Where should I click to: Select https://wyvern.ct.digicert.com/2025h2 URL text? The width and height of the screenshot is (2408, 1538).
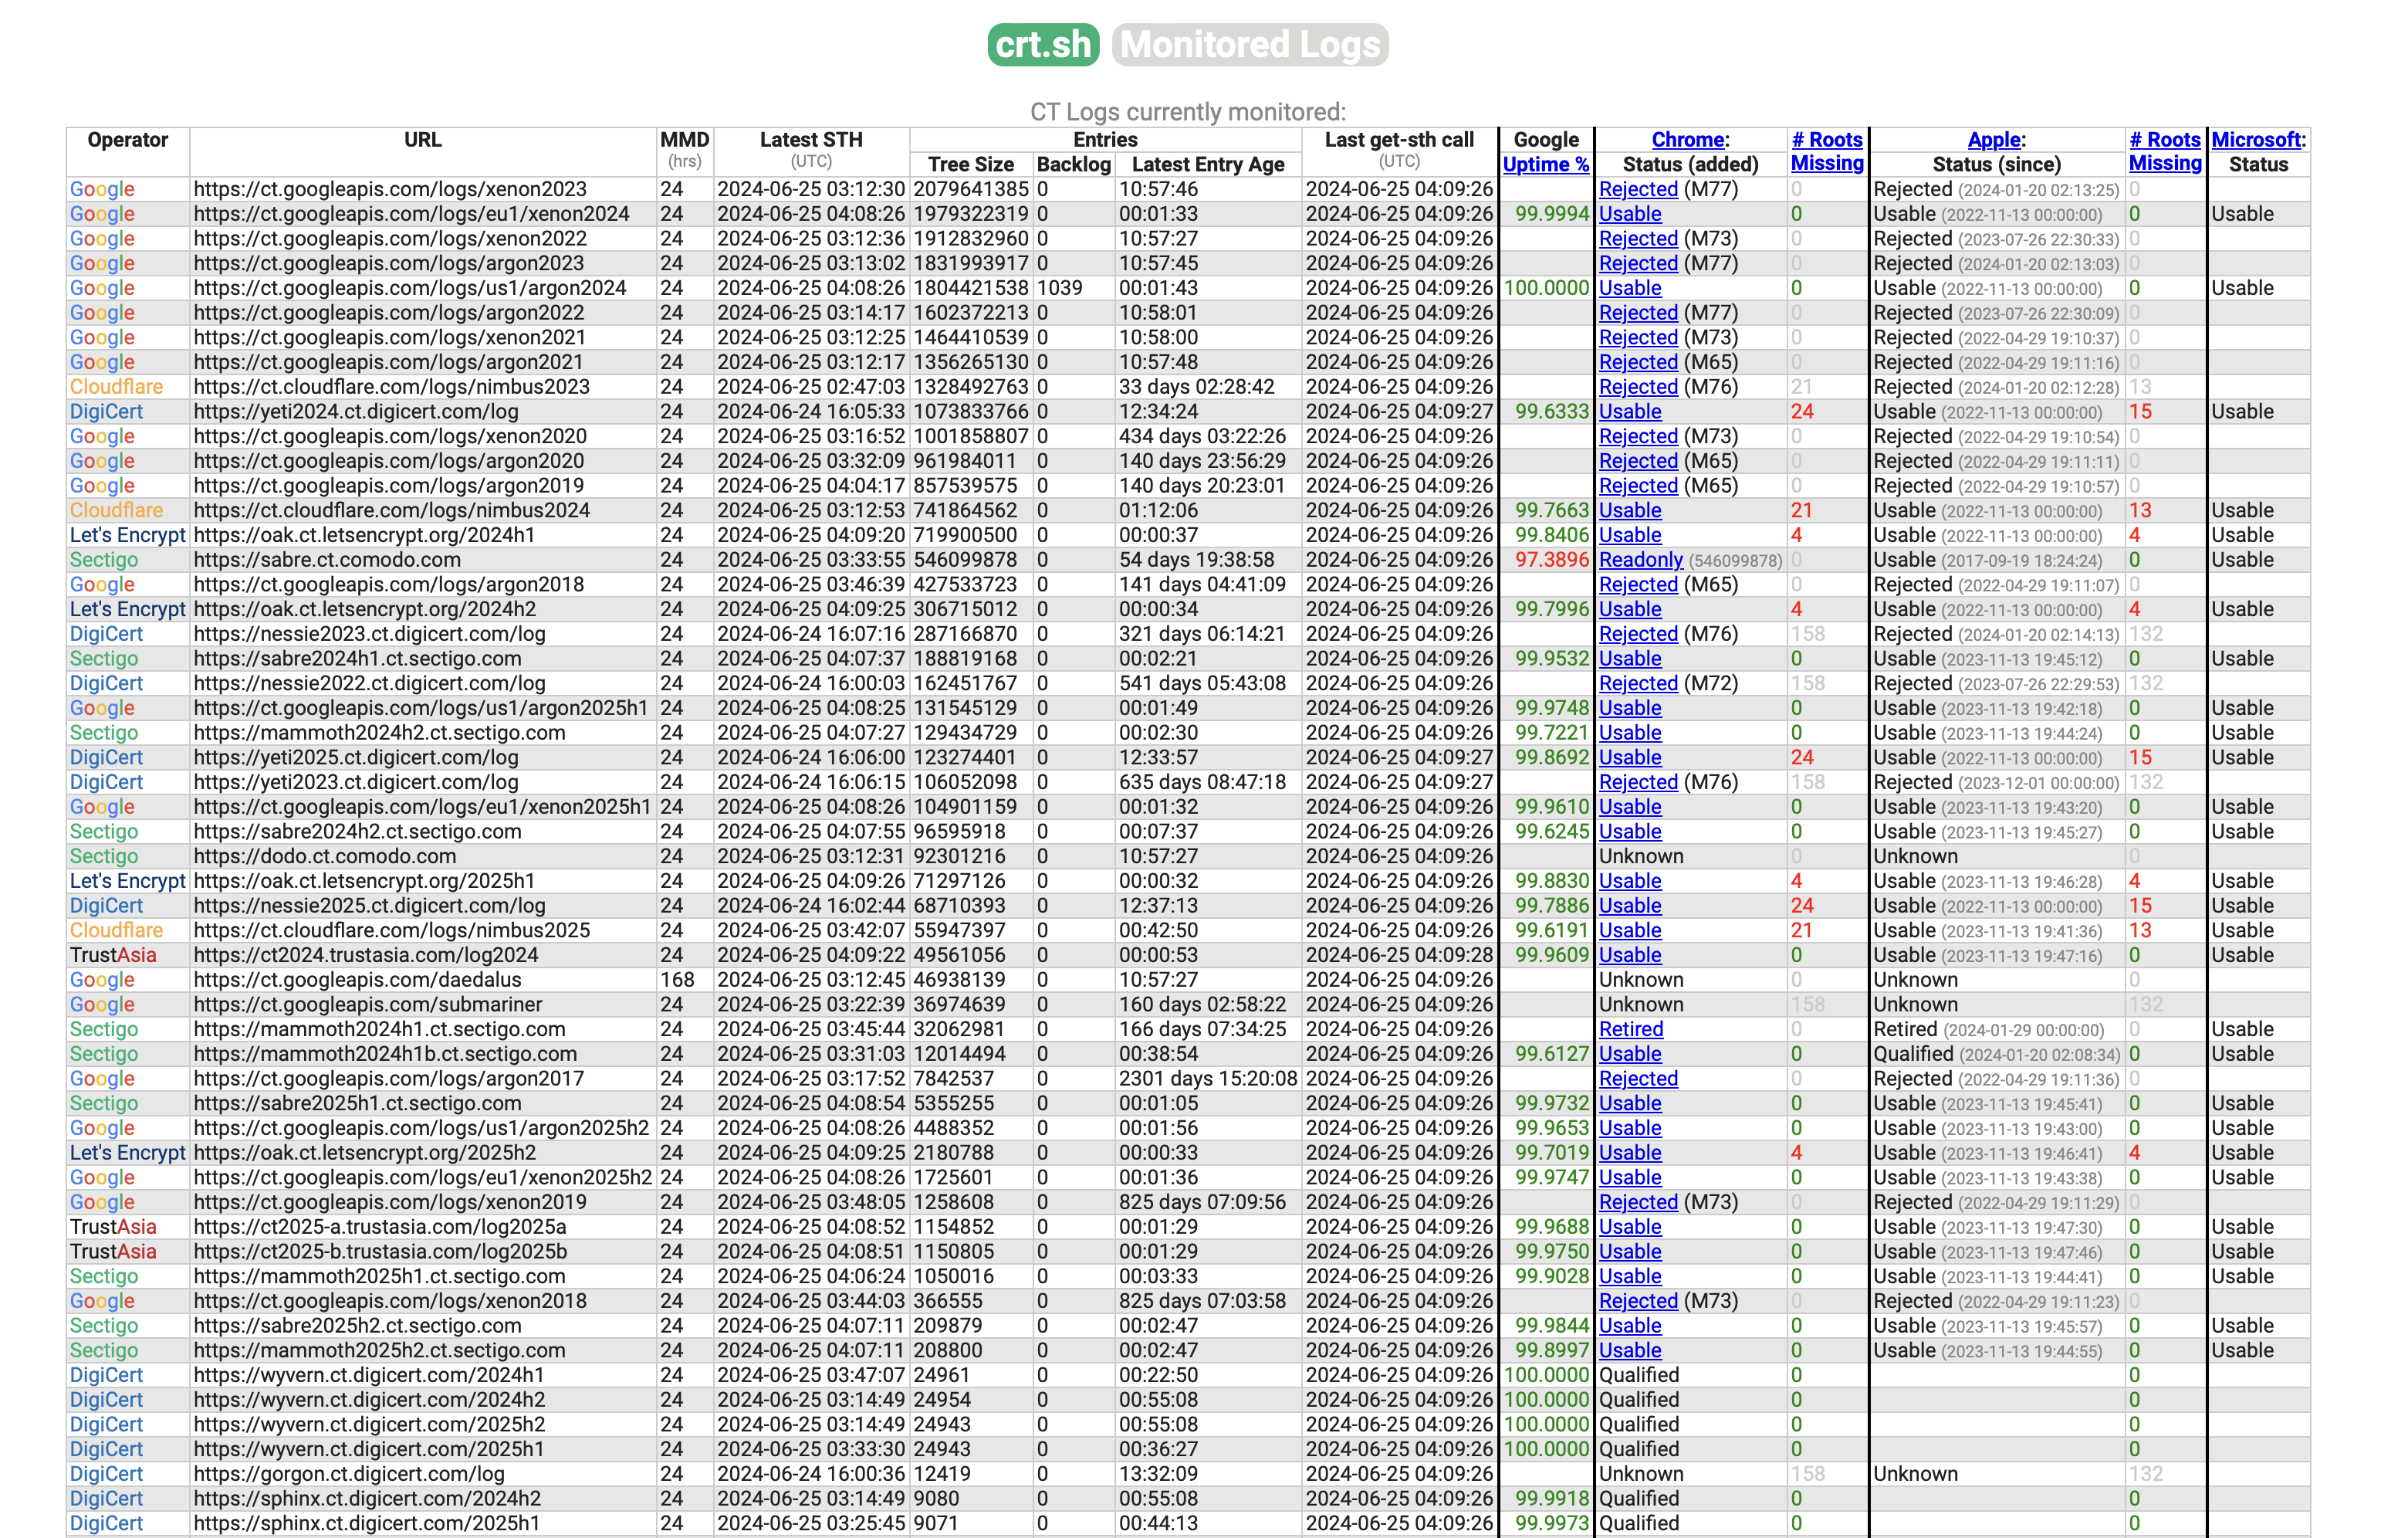tap(369, 1425)
